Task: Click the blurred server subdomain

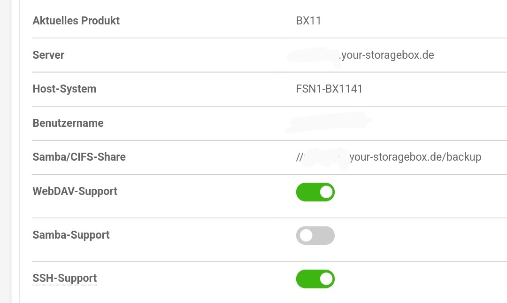Action: 313,55
